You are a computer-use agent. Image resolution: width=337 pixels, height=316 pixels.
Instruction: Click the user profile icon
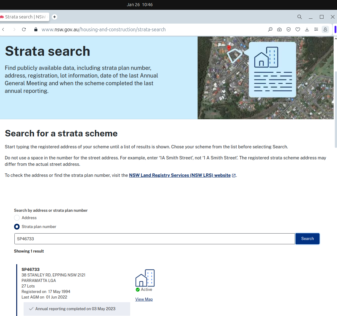[x=325, y=29]
